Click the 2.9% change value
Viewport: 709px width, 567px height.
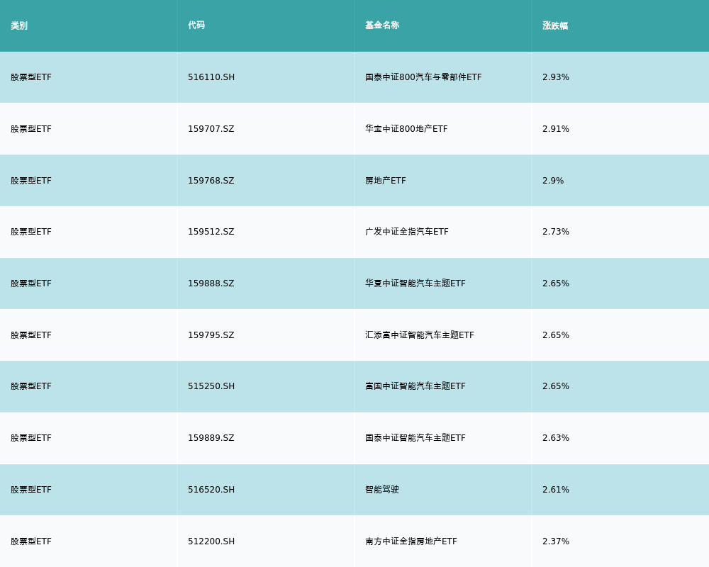coord(553,181)
